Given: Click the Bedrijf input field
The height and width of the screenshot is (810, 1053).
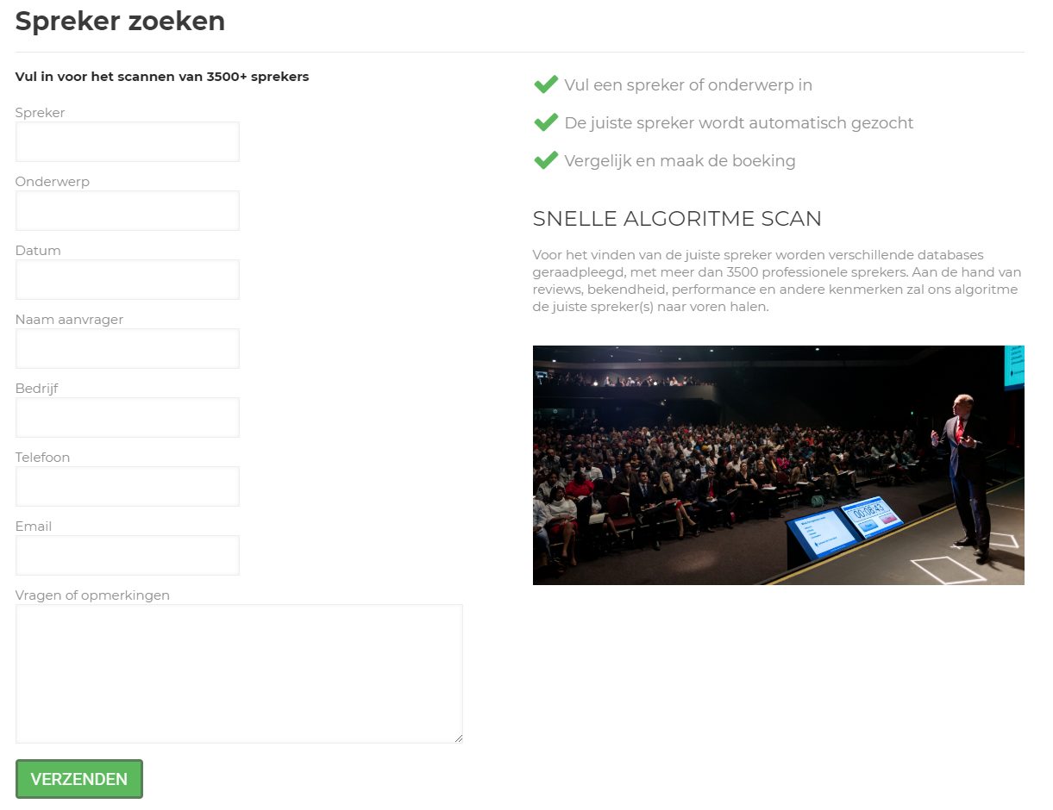Looking at the screenshot, I should (x=127, y=417).
